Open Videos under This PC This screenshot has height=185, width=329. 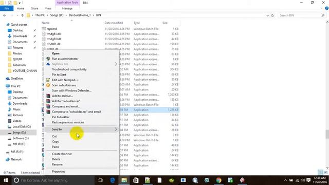point(17,121)
